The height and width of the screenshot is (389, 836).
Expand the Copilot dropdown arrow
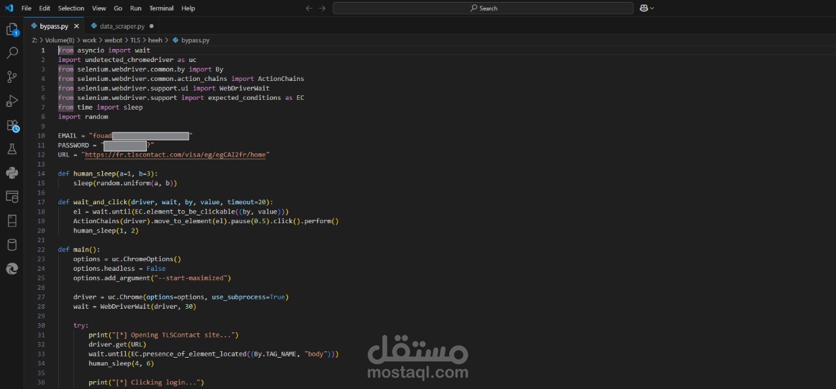click(652, 8)
